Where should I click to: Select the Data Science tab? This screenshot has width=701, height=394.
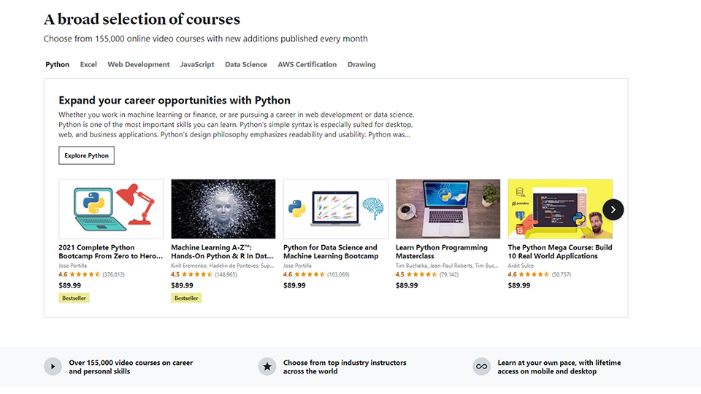point(246,64)
